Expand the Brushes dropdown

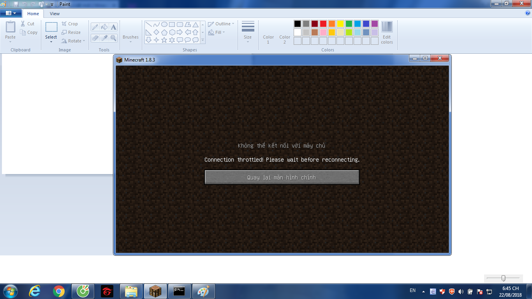click(130, 42)
